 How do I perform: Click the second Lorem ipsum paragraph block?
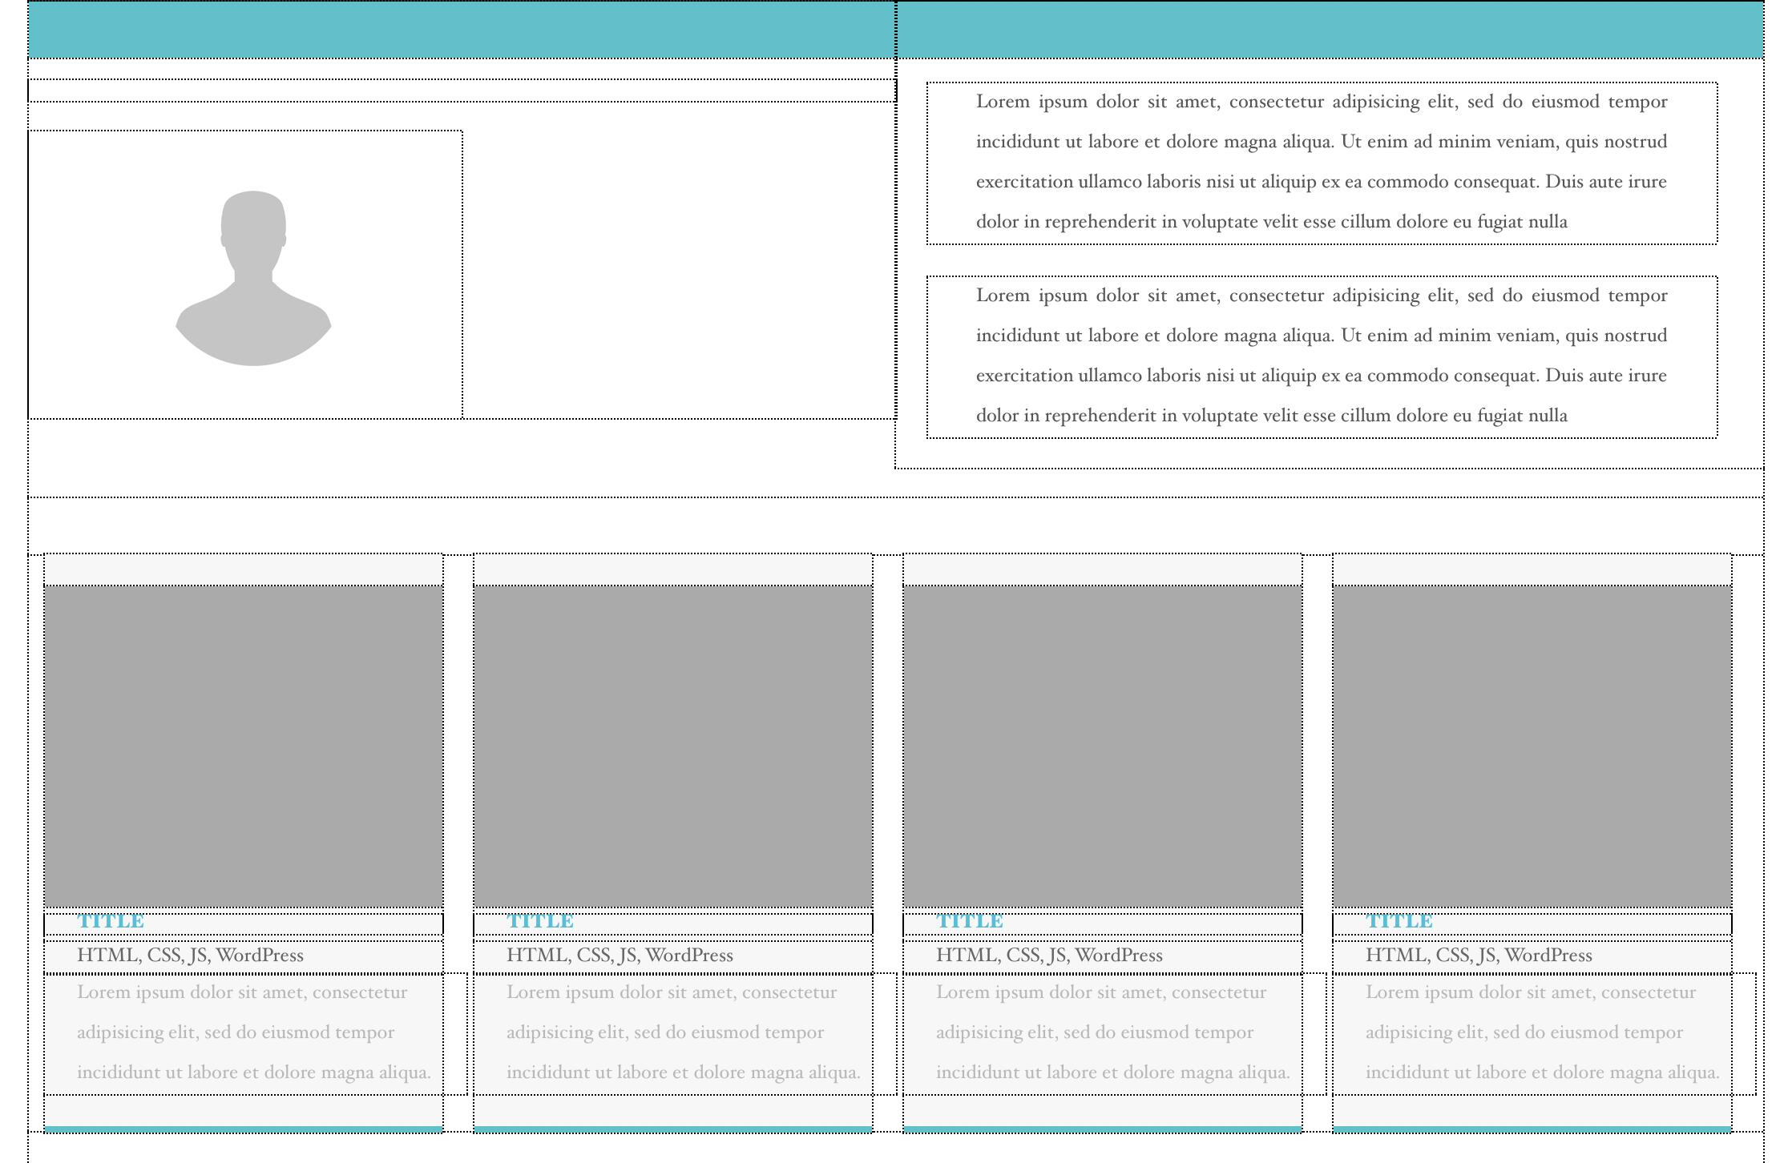point(1321,356)
